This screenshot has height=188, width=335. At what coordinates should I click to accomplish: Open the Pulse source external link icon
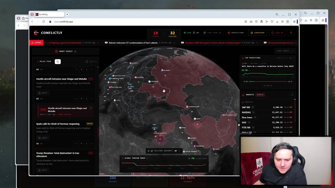pyautogui.click(x=91, y=108)
